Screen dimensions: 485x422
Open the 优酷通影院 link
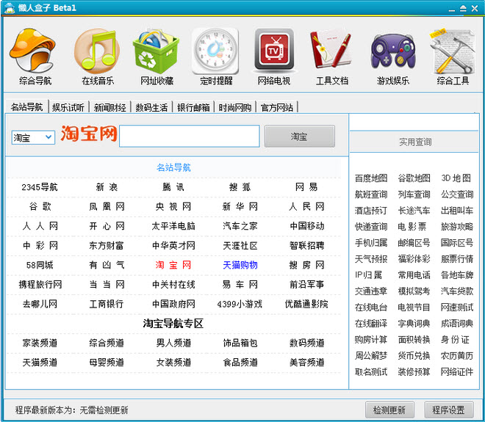coord(306,304)
